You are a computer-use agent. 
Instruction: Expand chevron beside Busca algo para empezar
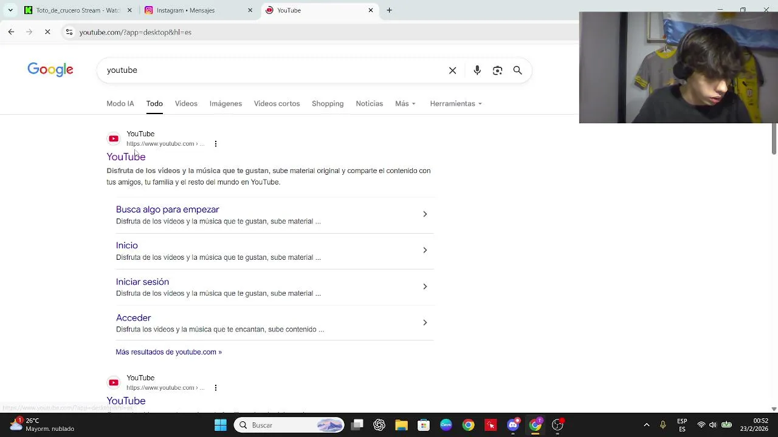point(425,214)
